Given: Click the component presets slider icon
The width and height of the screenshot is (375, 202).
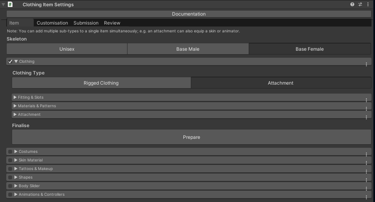Looking at the screenshot, I should pyautogui.click(x=360, y=5).
